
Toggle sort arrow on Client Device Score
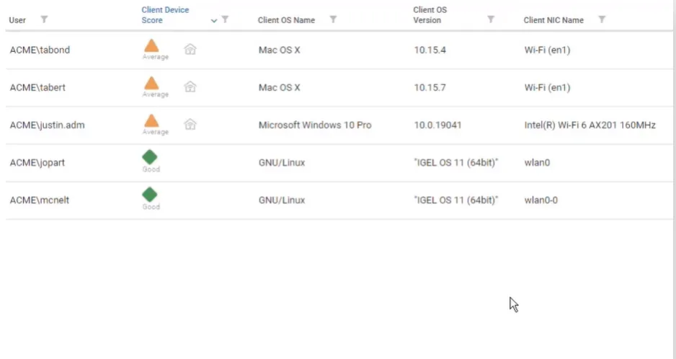213,21
